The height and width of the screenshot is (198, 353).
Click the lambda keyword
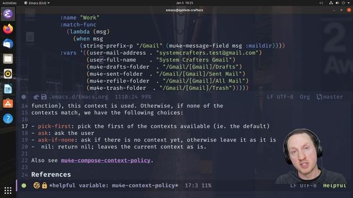point(79,32)
